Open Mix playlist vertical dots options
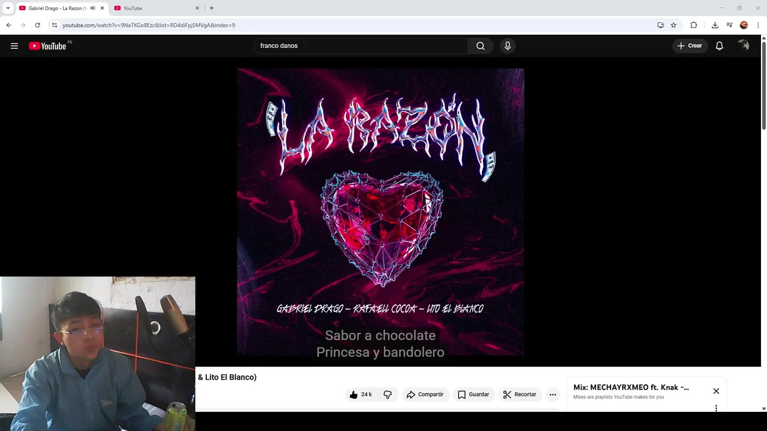This screenshot has width=767, height=431. click(x=716, y=408)
